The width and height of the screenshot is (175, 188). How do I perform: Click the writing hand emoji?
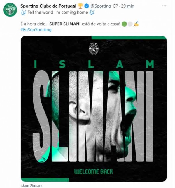click(x=136, y=24)
